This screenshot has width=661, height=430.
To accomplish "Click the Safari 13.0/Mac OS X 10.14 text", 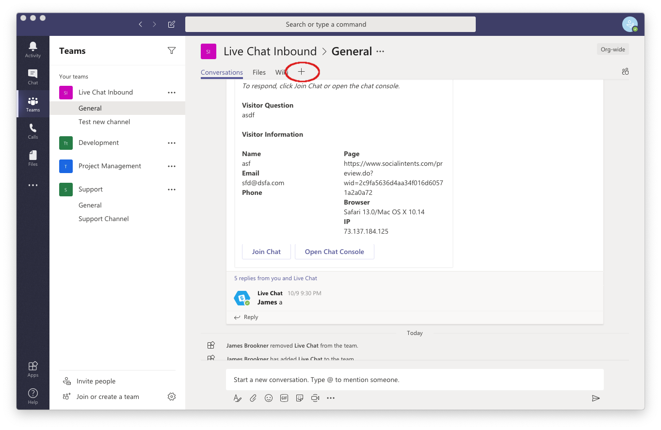I will click(384, 212).
